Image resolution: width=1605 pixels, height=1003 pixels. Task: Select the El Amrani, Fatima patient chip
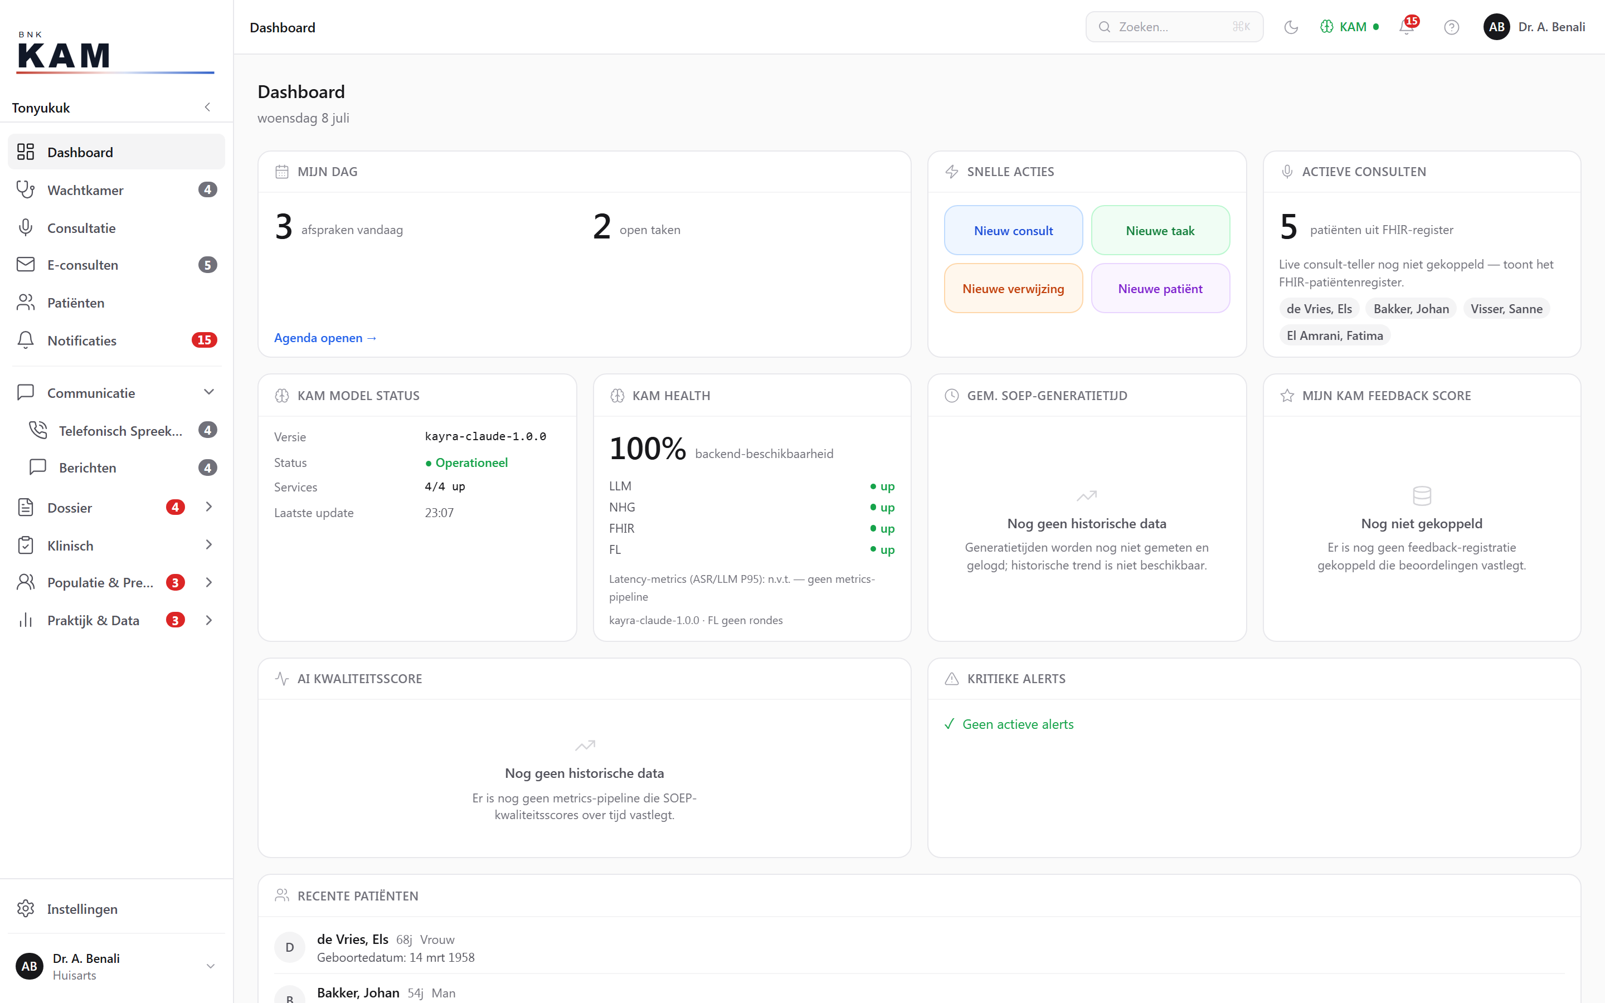pyautogui.click(x=1334, y=335)
